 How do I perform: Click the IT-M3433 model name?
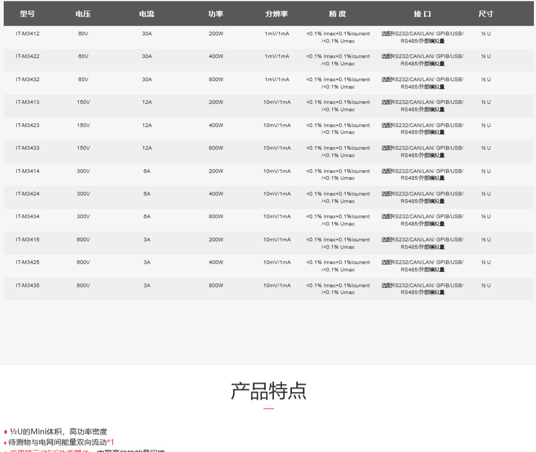27,148
